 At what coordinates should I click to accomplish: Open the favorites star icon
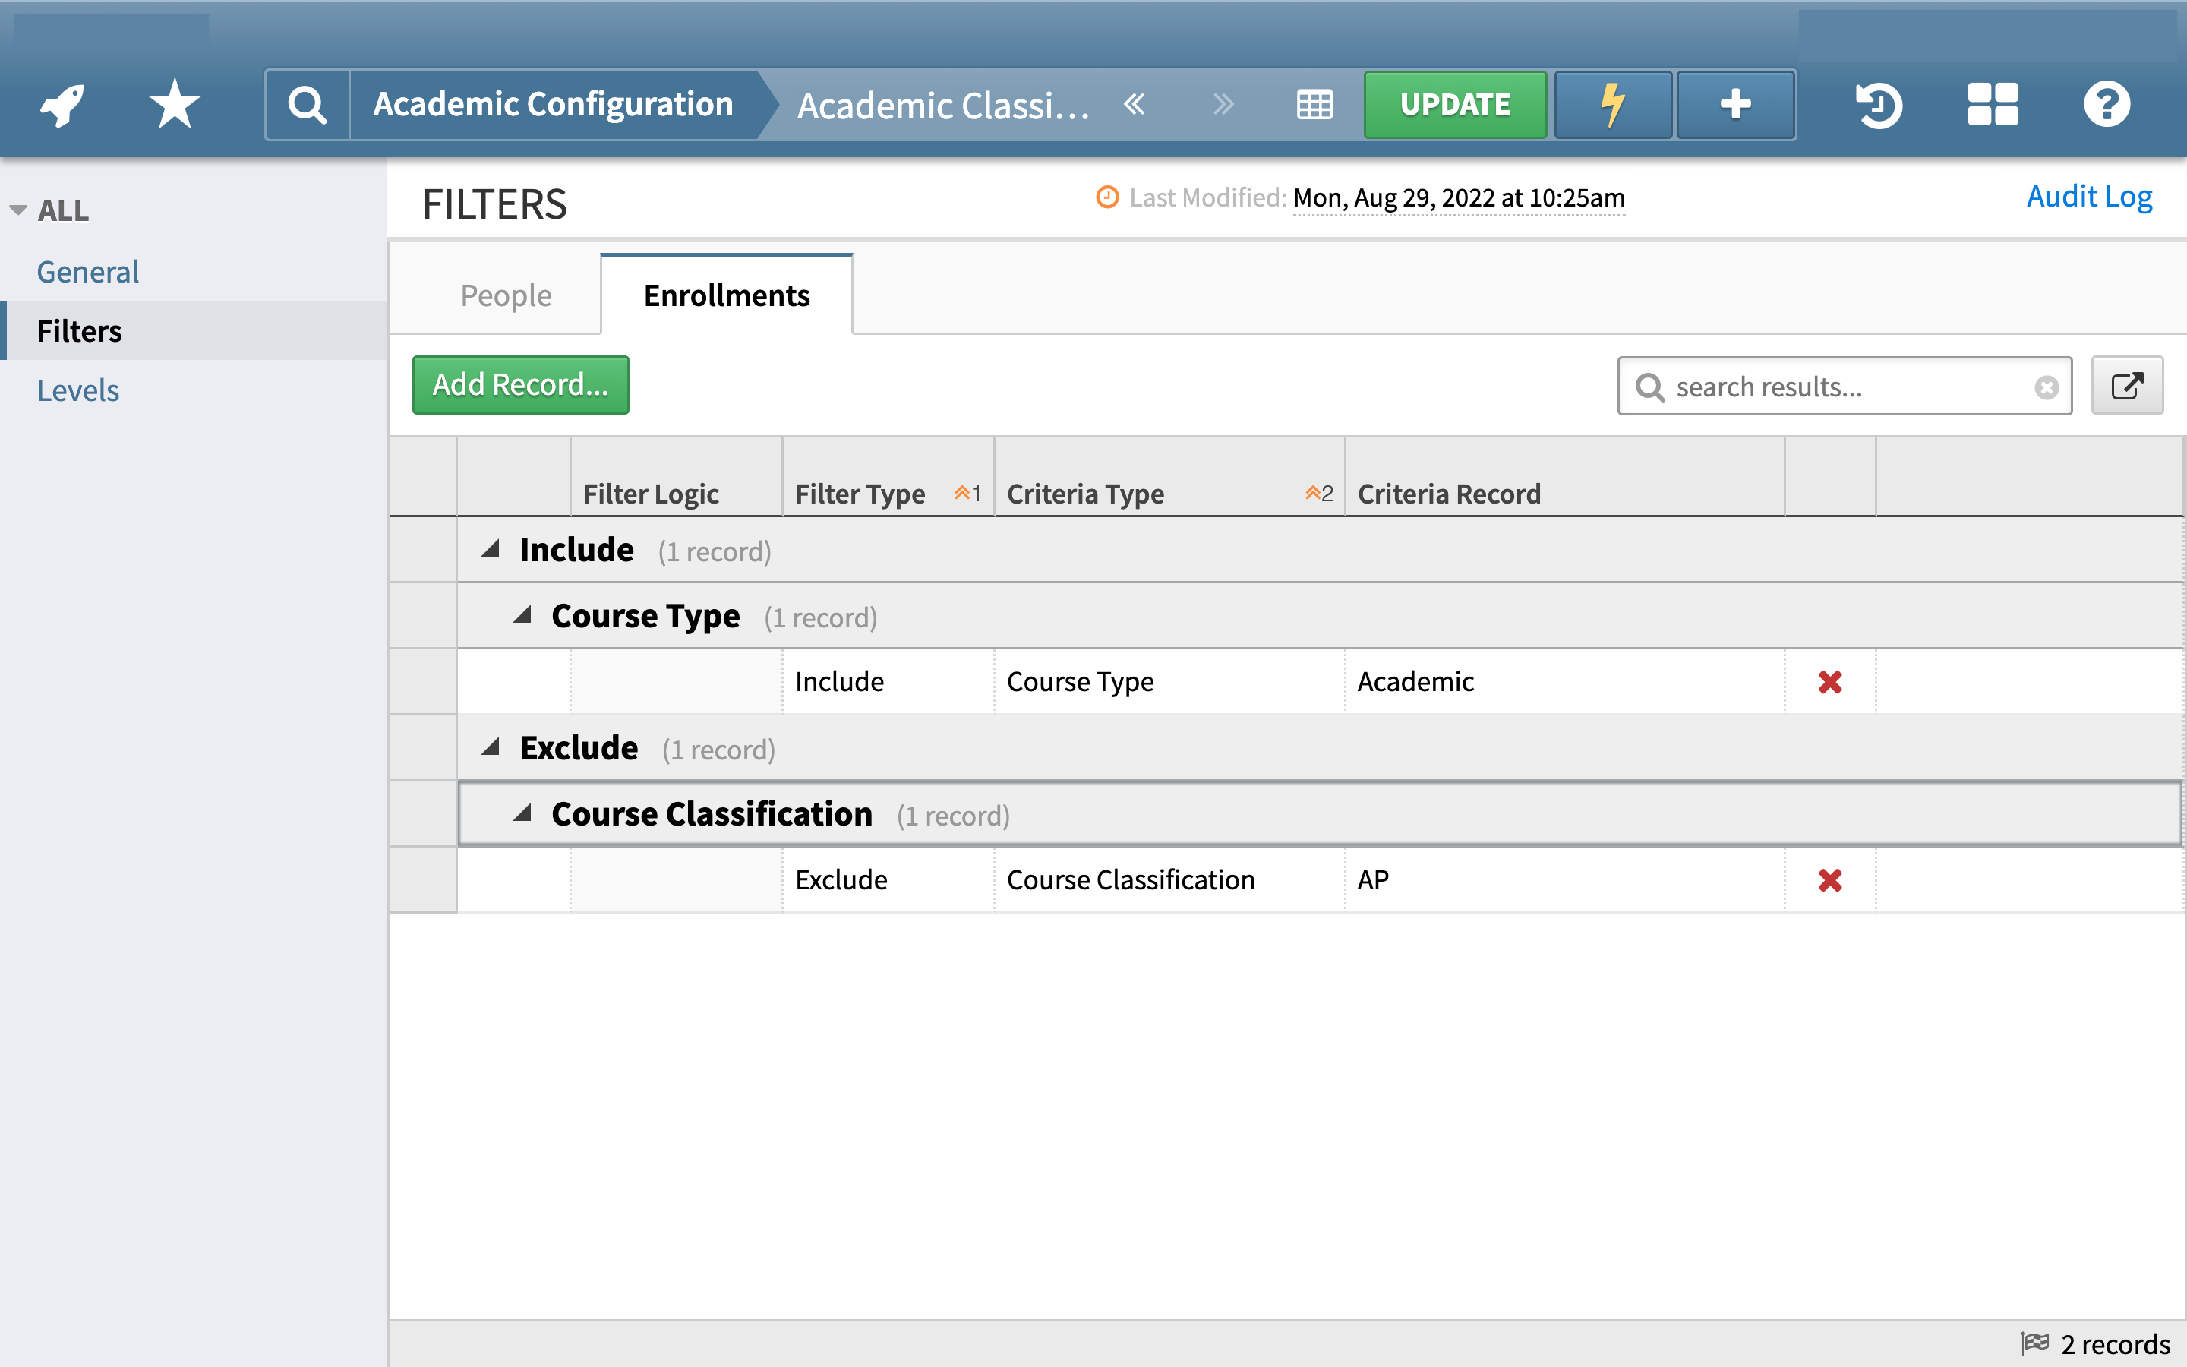[x=172, y=103]
